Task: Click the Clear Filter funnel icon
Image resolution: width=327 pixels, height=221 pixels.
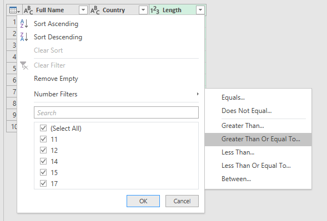Action: tap(24, 65)
